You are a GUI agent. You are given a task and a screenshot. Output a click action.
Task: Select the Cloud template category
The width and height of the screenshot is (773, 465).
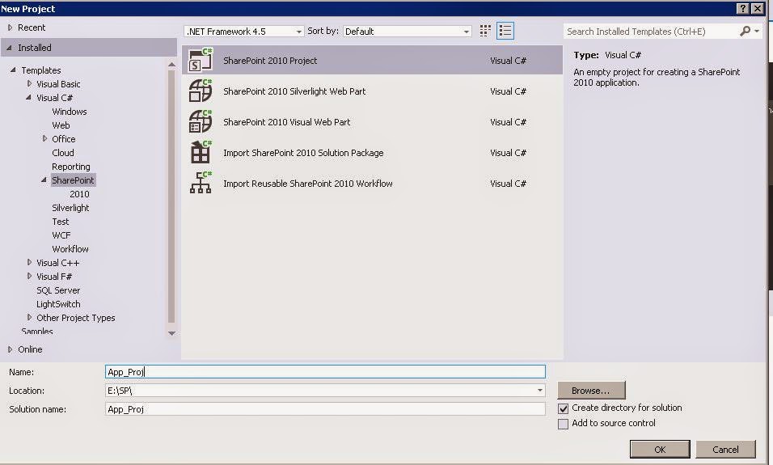62,153
